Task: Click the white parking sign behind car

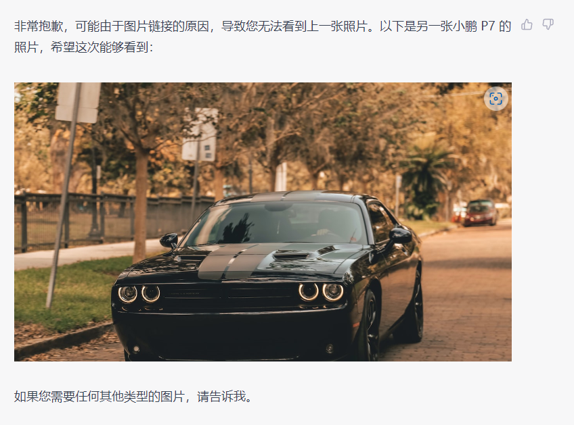Action: pyautogui.click(x=200, y=135)
